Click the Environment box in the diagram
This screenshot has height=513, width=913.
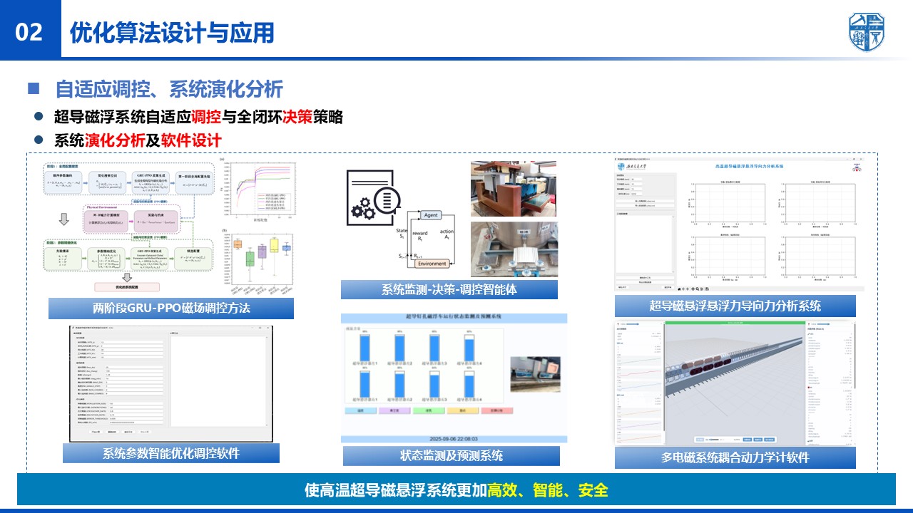[432, 264]
